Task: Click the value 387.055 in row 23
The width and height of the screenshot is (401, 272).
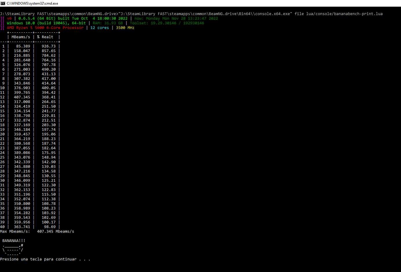Action: point(22,148)
